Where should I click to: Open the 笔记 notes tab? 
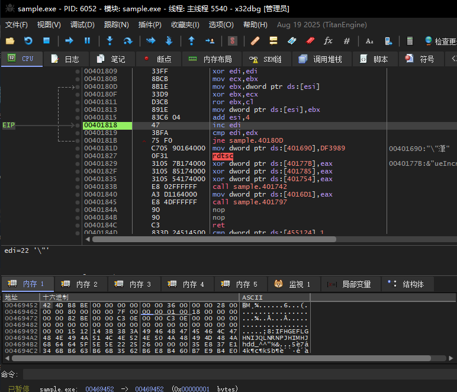(112, 59)
